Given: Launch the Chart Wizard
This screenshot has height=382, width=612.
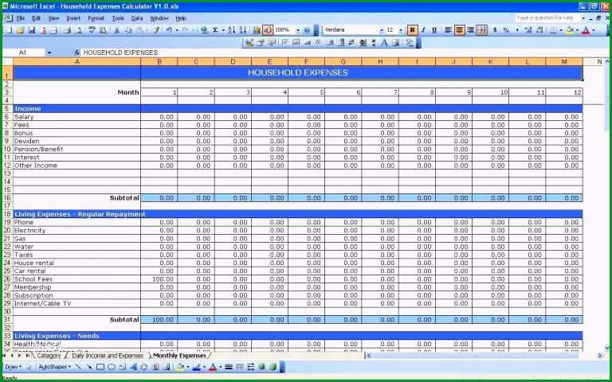Looking at the screenshot, I should click(257, 30).
